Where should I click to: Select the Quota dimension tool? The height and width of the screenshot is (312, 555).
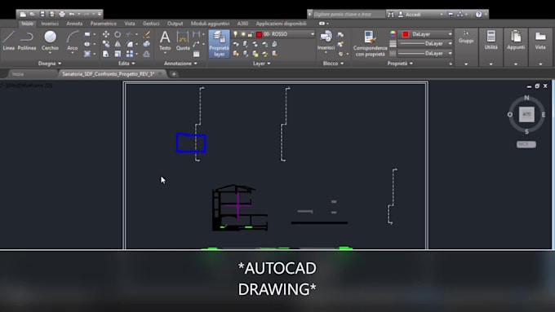pos(183,41)
